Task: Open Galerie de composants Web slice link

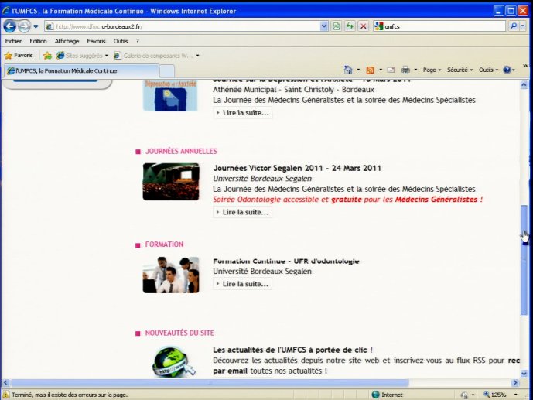Action: pos(154,56)
